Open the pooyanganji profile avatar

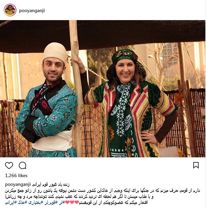tap(10, 10)
